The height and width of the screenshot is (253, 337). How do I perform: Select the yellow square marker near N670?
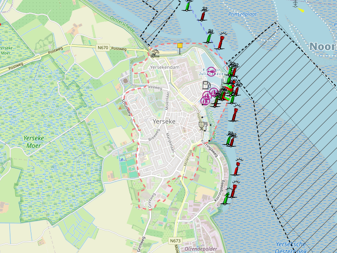180,46
